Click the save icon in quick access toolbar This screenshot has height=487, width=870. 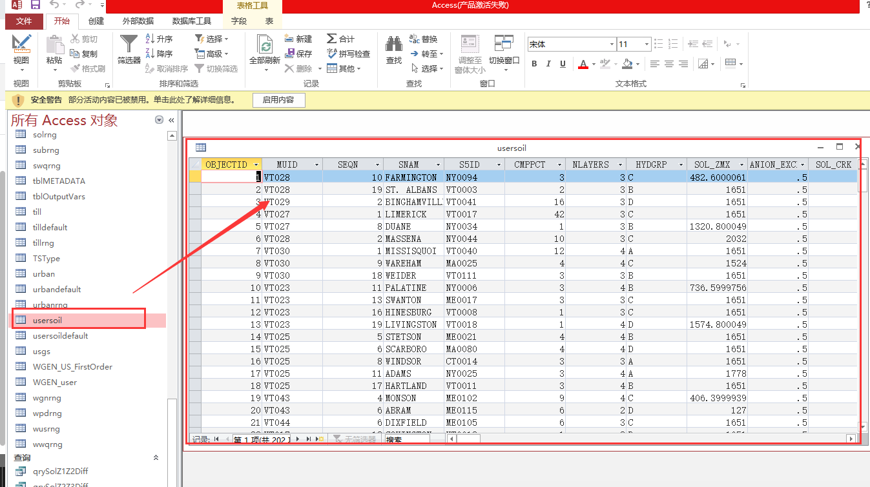click(35, 5)
